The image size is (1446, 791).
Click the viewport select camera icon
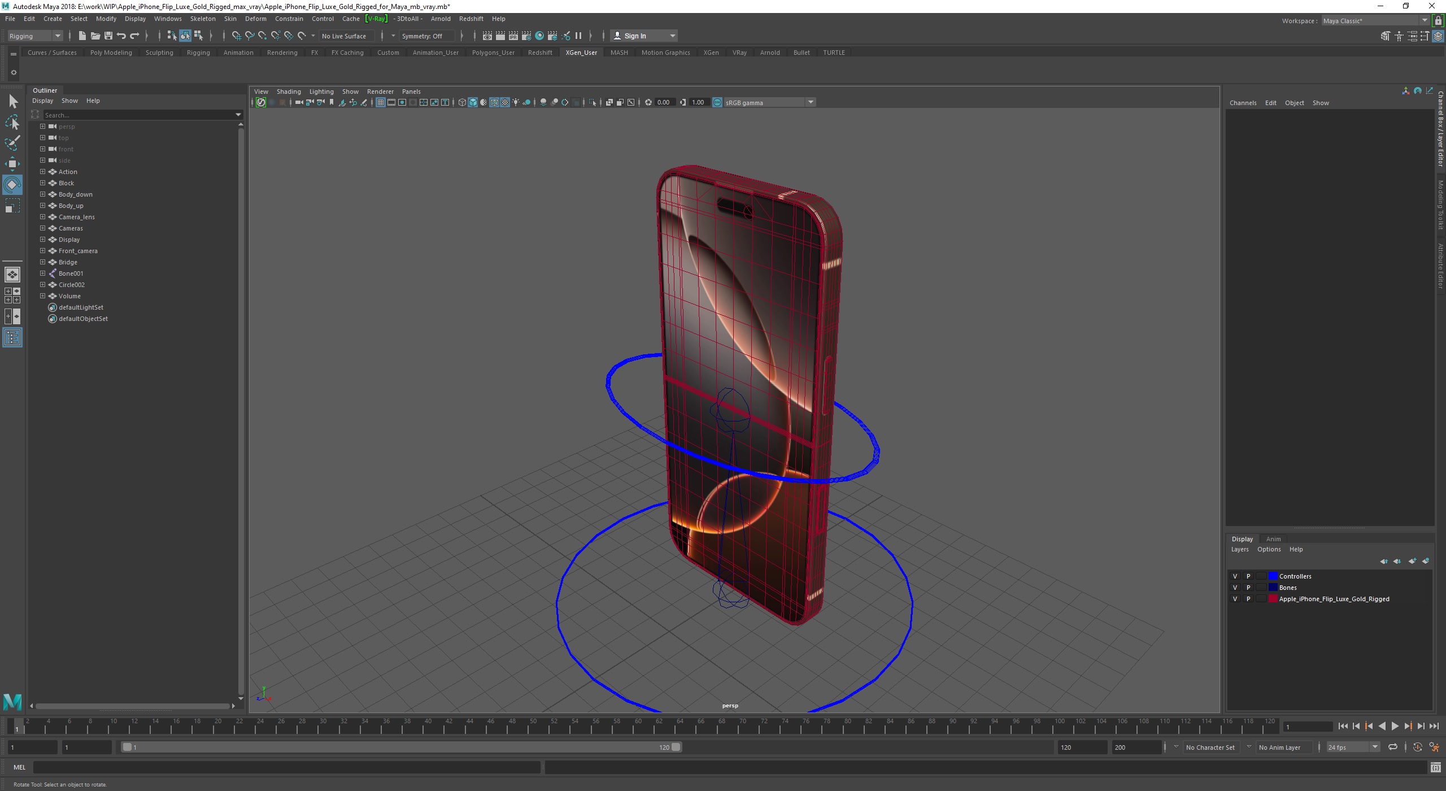[x=299, y=102]
